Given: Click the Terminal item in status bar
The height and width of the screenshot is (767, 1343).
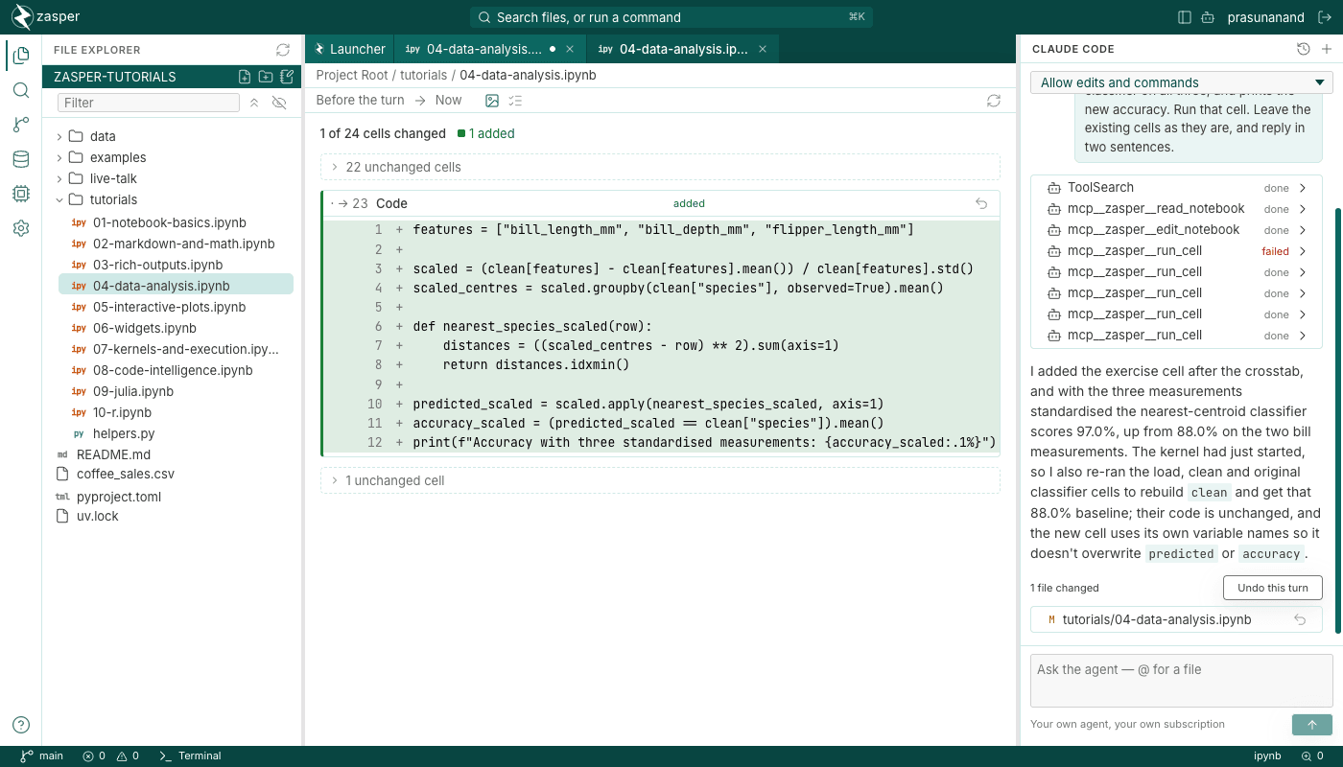Looking at the screenshot, I should (x=190, y=756).
